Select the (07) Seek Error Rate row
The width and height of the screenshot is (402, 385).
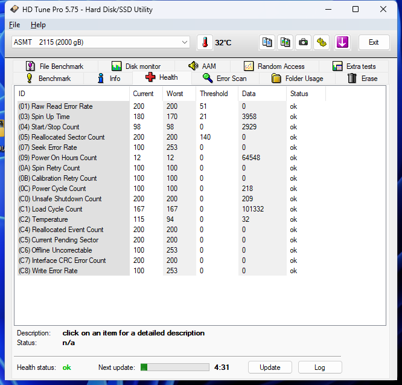pyautogui.click(x=171, y=147)
